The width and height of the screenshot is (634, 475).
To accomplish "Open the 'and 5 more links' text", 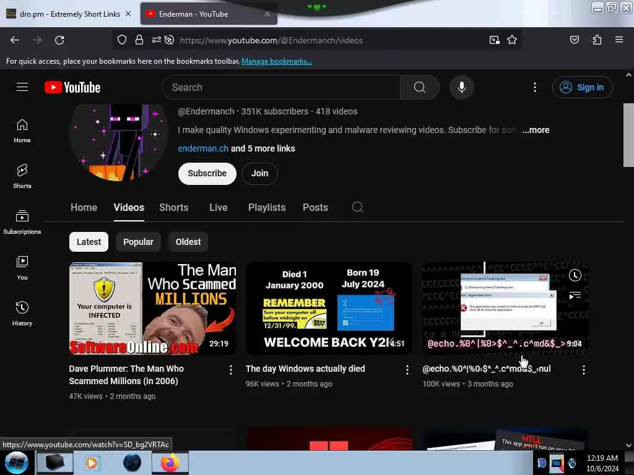I will [x=263, y=148].
